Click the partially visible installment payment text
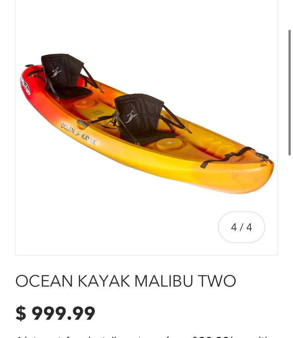Image resolution: width=293 pixels, height=338 pixels. 142,336
